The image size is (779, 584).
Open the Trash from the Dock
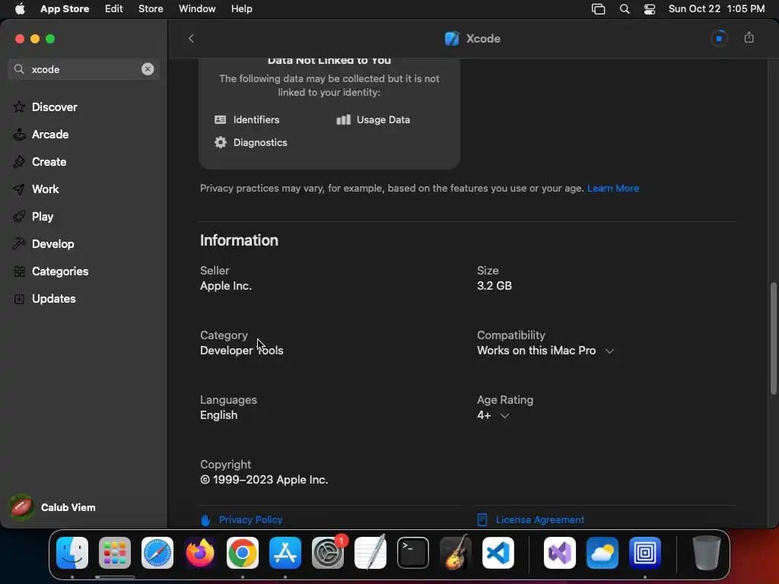pos(707,553)
